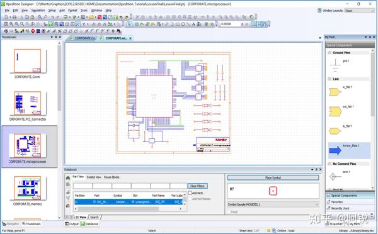
Task: Open the Window Layouts dropdown
Action: [359, 11]
